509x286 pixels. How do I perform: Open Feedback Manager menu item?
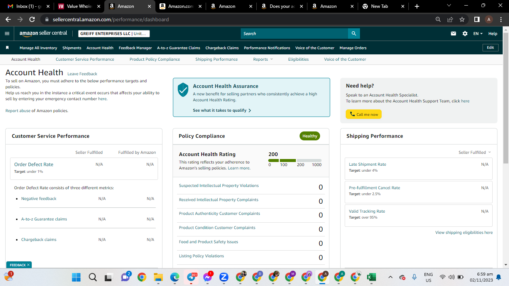click(x=135, y=48)
